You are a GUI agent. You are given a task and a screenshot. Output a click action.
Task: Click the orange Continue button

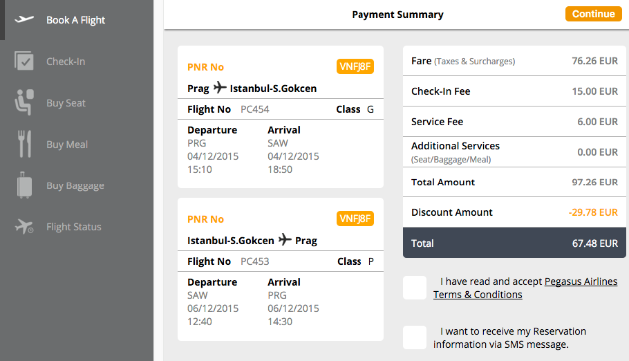coord(593,14)
